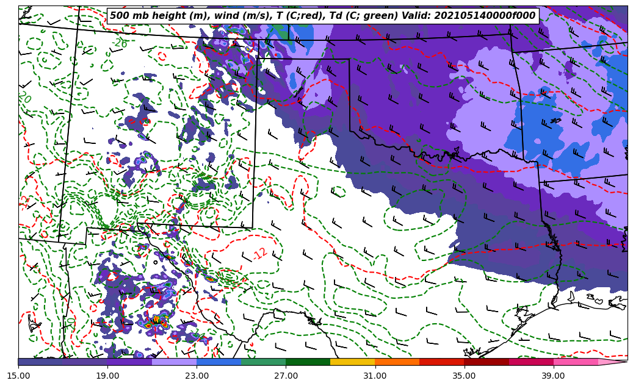Image resolution: width=633 pixels, height=386 pixels.
Task: Click the 31.00 colorbar tick label
Action: (375, 376)
